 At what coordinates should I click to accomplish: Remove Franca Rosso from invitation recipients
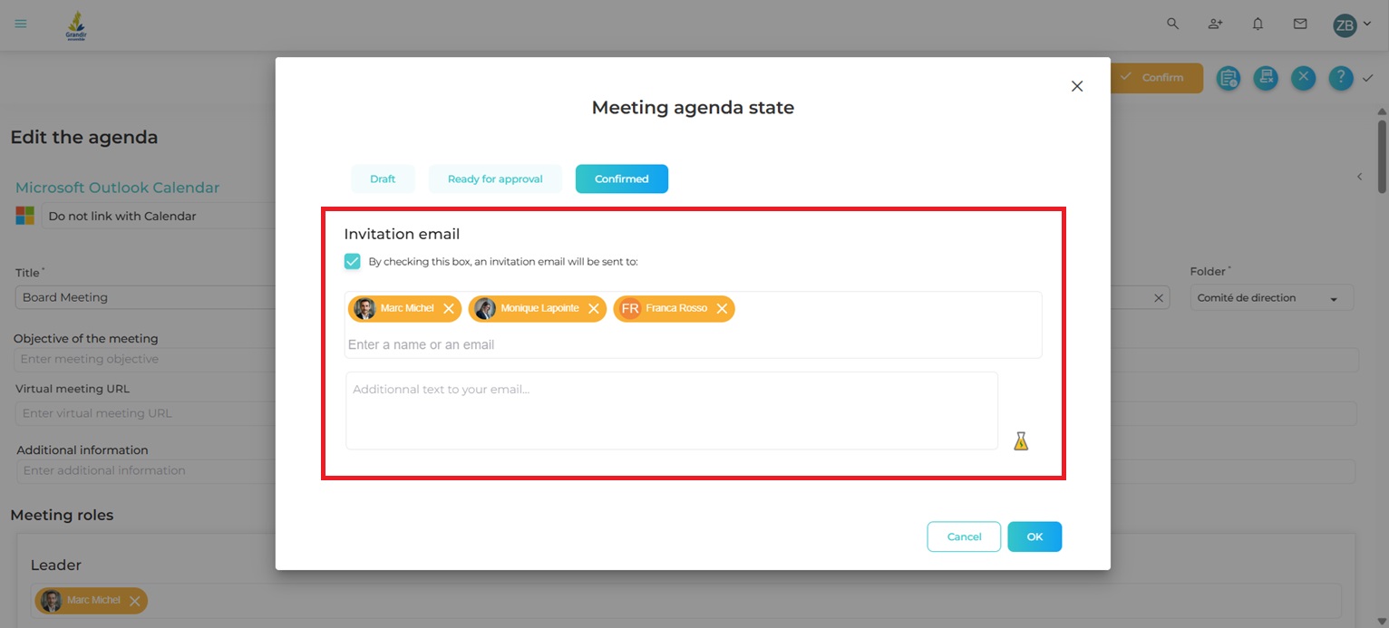pyautogui.click(x=722, y=309)
